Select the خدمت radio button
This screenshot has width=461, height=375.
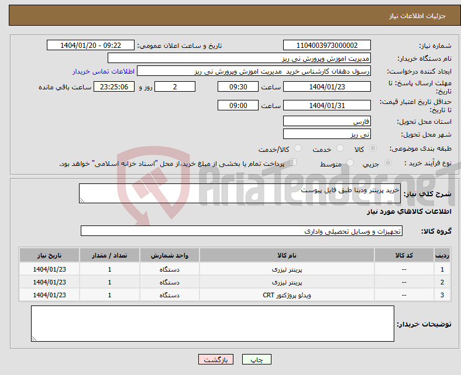340,148
